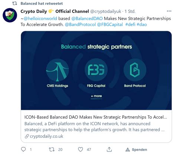Open the @BalancedDAO mention link
This screenshot has height=154, width=176.
coord(87,19)
